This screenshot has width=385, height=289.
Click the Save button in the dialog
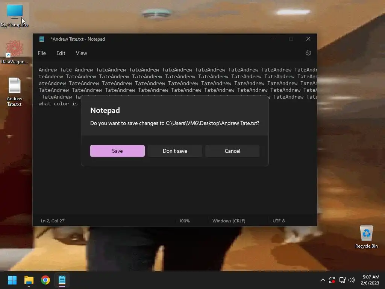(117, 151)
